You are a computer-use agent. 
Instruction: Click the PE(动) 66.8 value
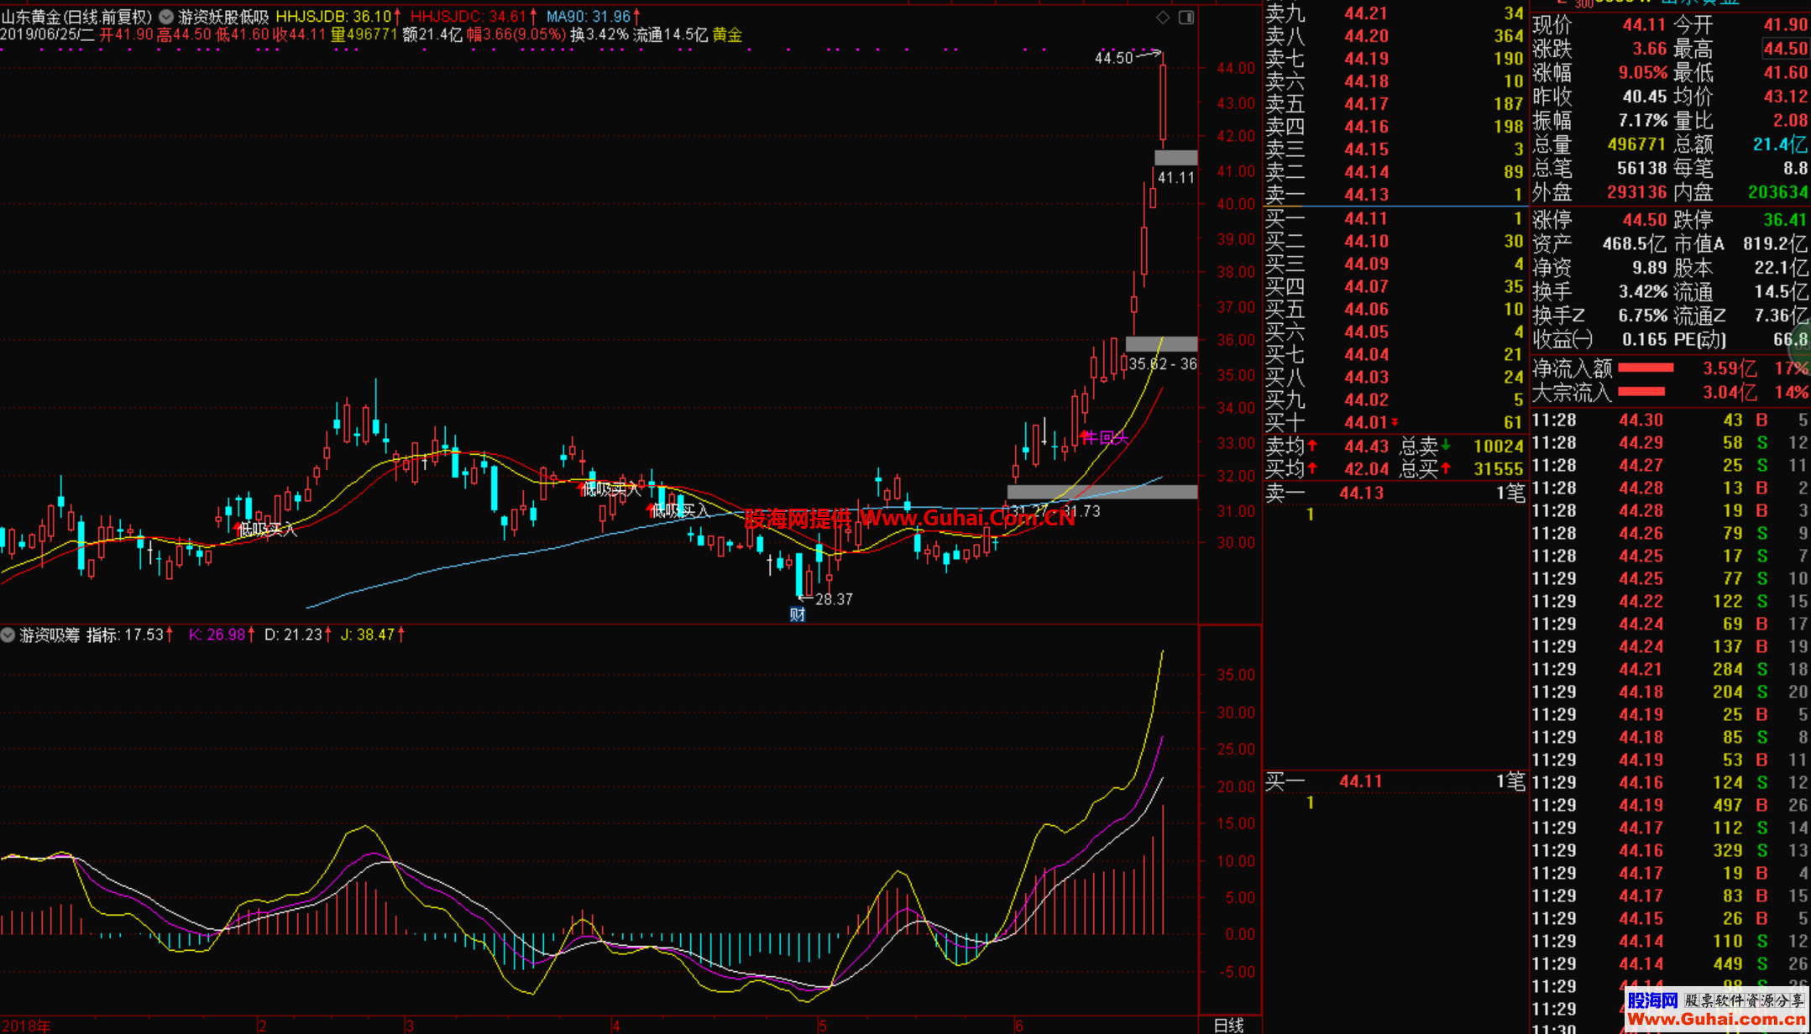[1790, 340]
